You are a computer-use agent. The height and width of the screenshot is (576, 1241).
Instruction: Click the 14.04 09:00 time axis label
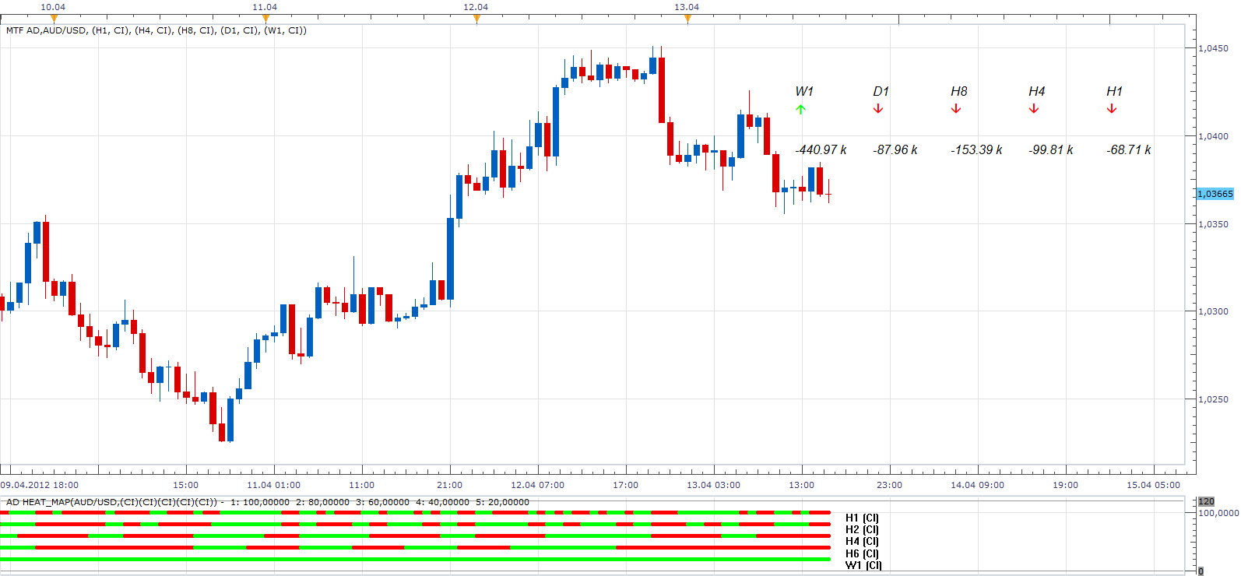[x=977, y=485]
